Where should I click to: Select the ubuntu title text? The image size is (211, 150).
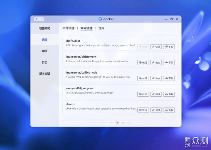70,104
